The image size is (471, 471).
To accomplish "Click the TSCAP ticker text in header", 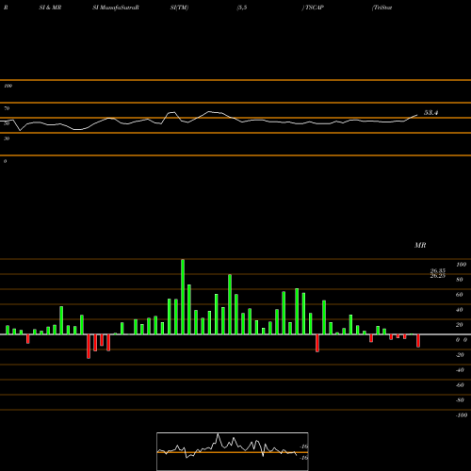I will tap(315, 8).
